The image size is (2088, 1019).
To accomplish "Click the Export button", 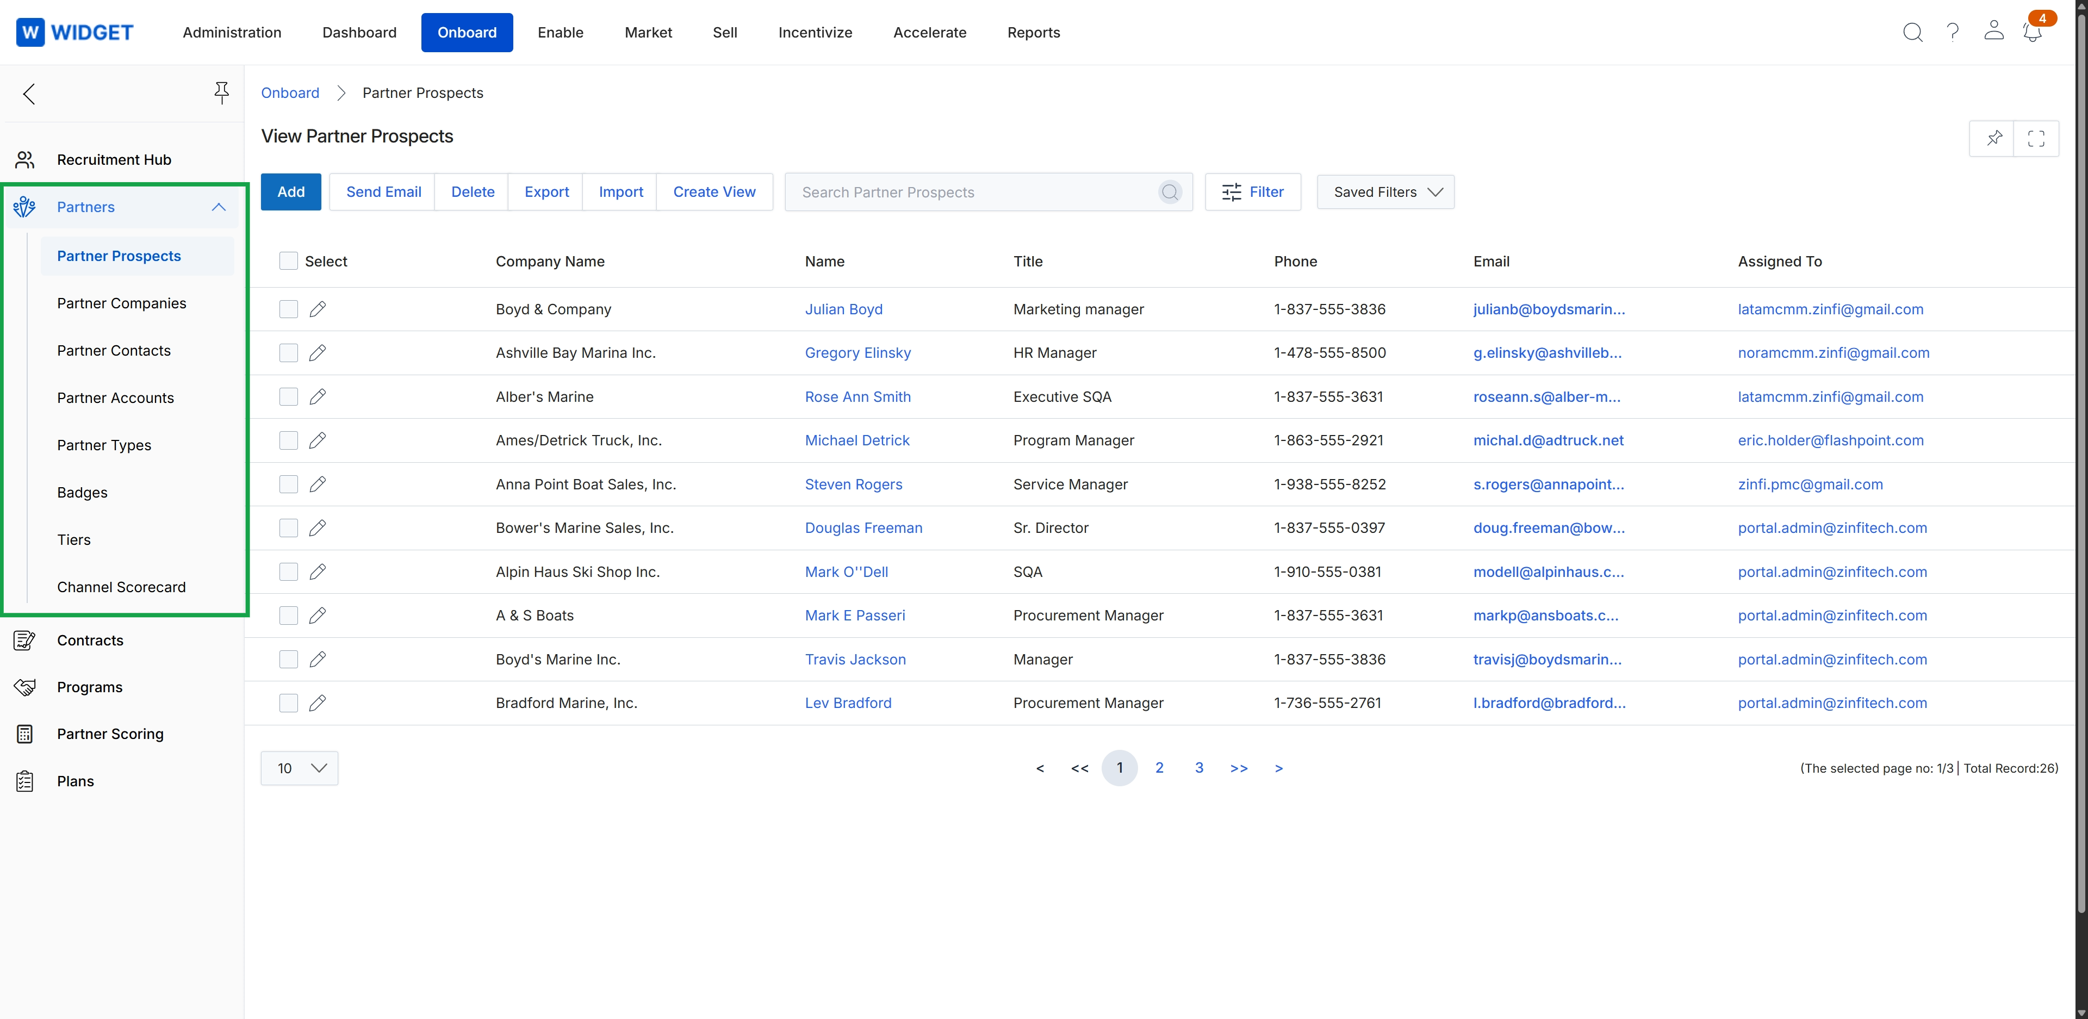I will point(546,192).
